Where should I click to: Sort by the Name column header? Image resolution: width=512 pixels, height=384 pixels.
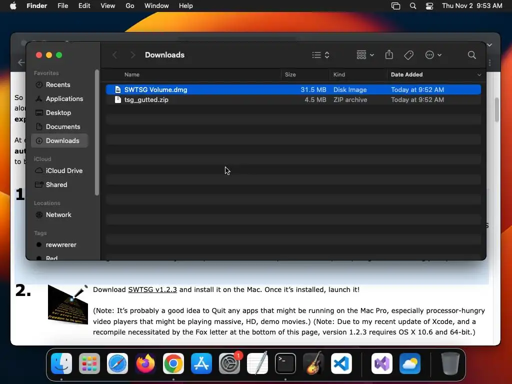(x=132, y=75)
